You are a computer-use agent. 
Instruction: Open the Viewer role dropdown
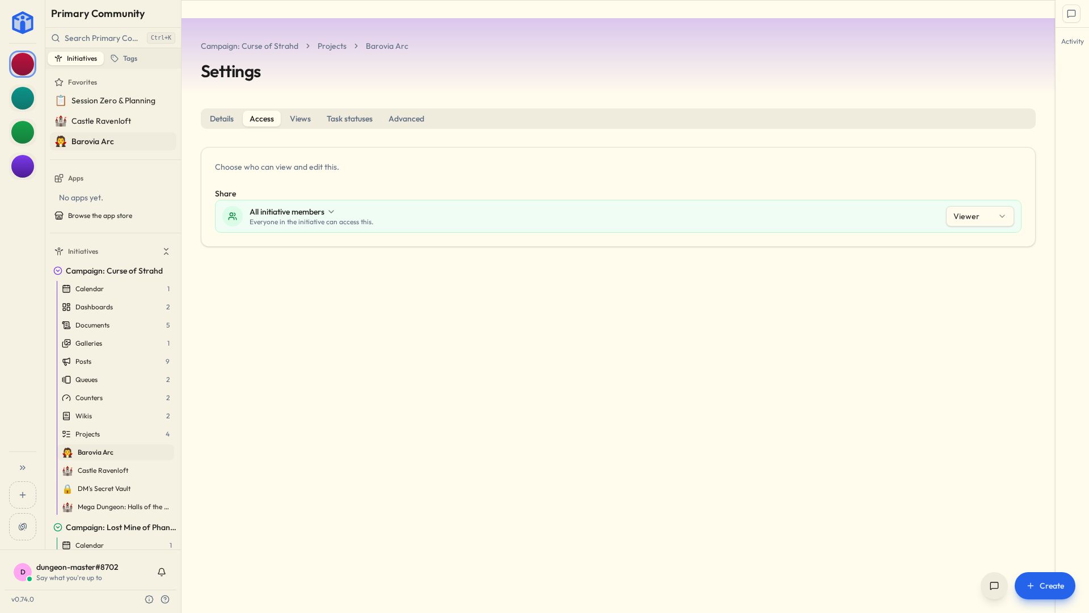[x=980, y=216]
